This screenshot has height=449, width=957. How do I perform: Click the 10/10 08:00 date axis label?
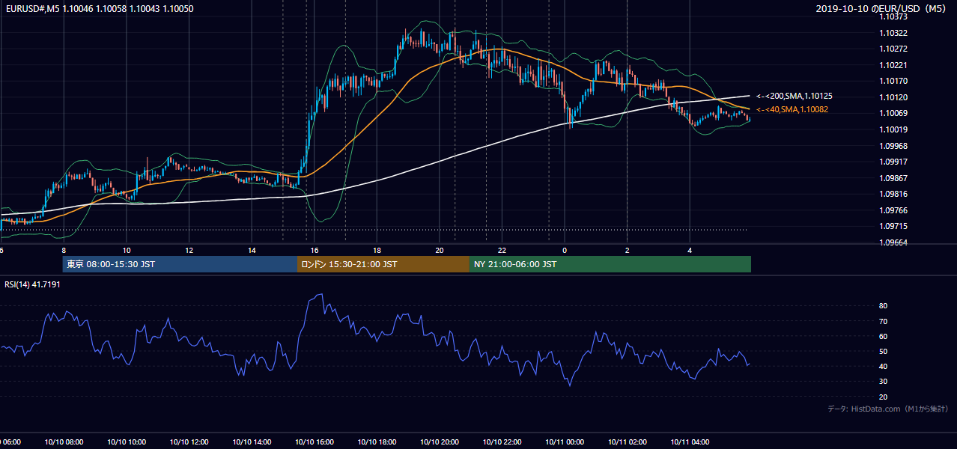64,442
